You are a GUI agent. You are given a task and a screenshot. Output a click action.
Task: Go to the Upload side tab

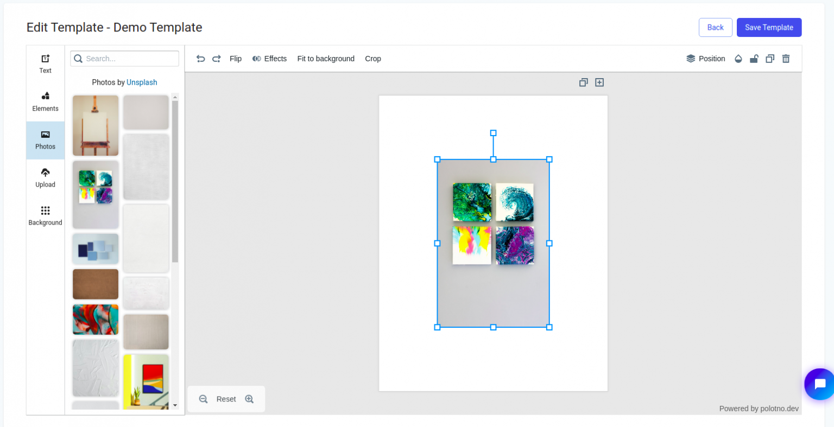46,178
